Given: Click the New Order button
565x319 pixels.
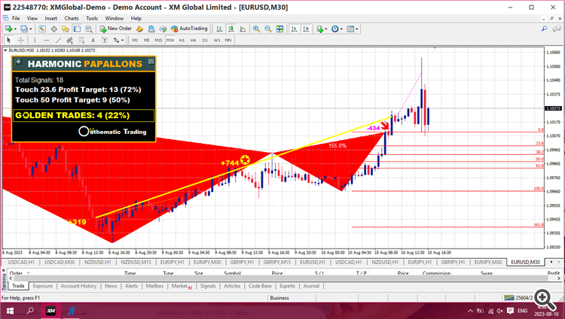Looking at the screenshot, I should 116,29.
